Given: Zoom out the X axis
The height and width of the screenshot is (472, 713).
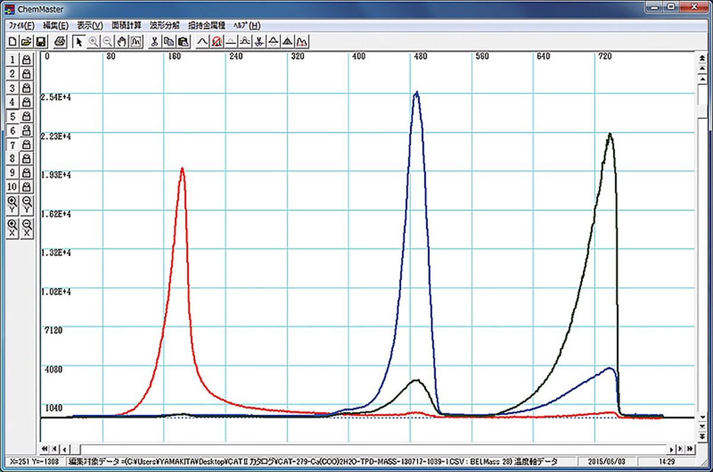Looking at the screenshot, I should 27,228.
